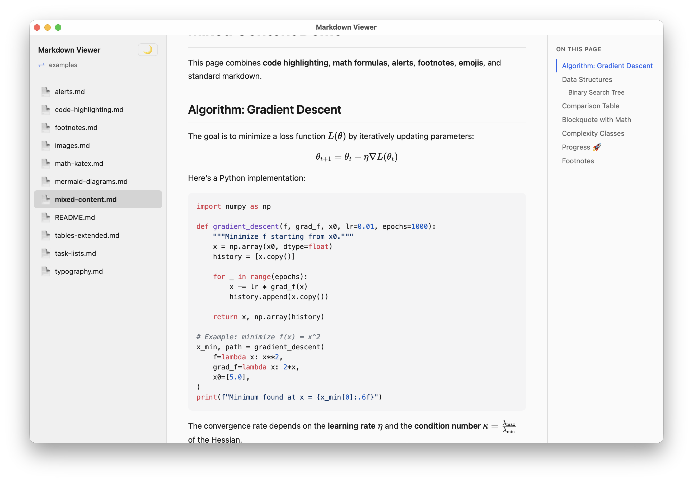Click the highlighted mixed-content.md entry
The height and width of the screenshot is (482, 693).
[85, 199]
